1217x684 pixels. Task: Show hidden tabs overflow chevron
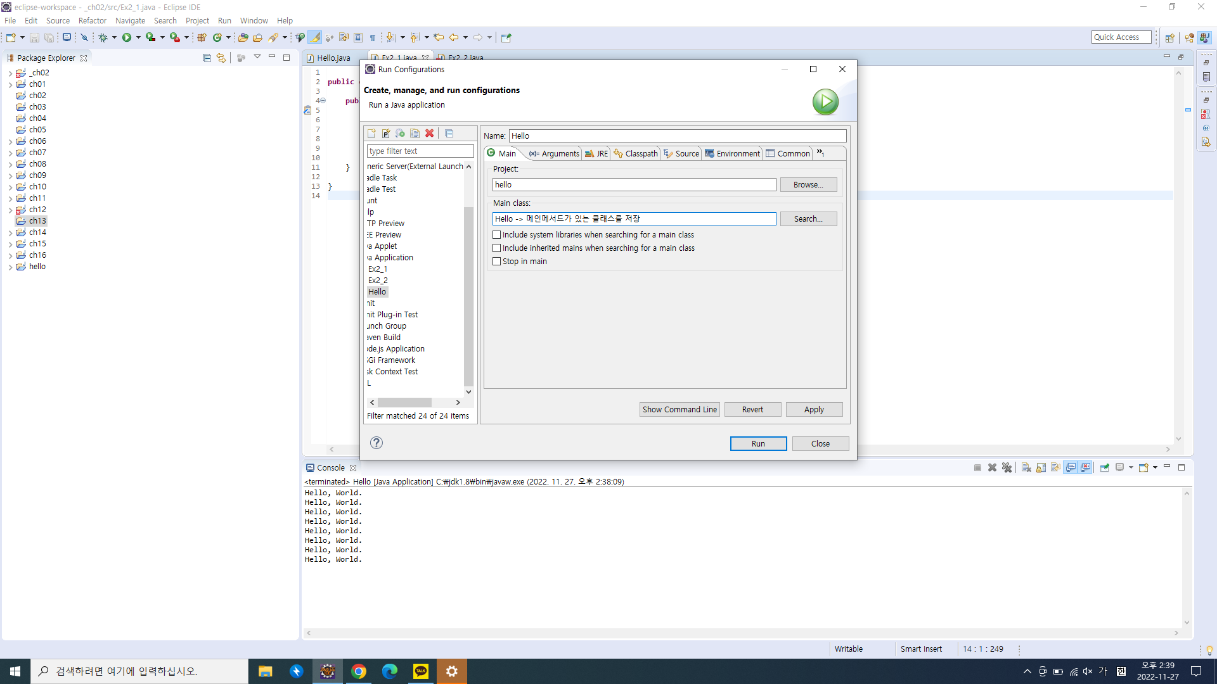coord(820,153)
